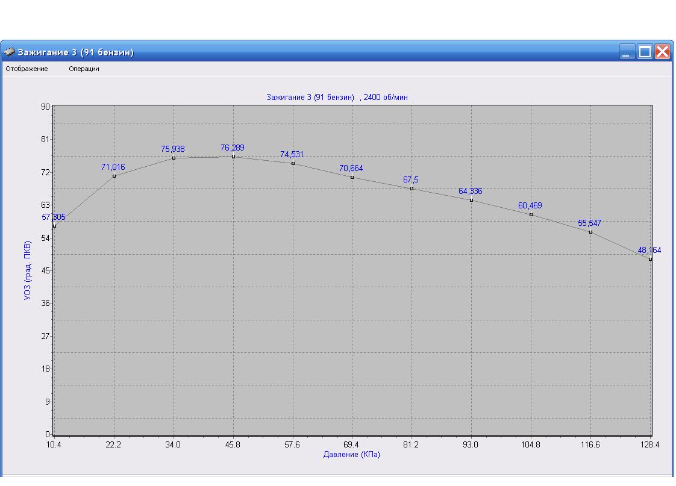Viewport: 676px width, 486px height.
Task: Open the Операции menu
Action: coord(84,69)
